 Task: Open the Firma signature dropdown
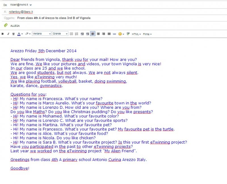[147, 34]
